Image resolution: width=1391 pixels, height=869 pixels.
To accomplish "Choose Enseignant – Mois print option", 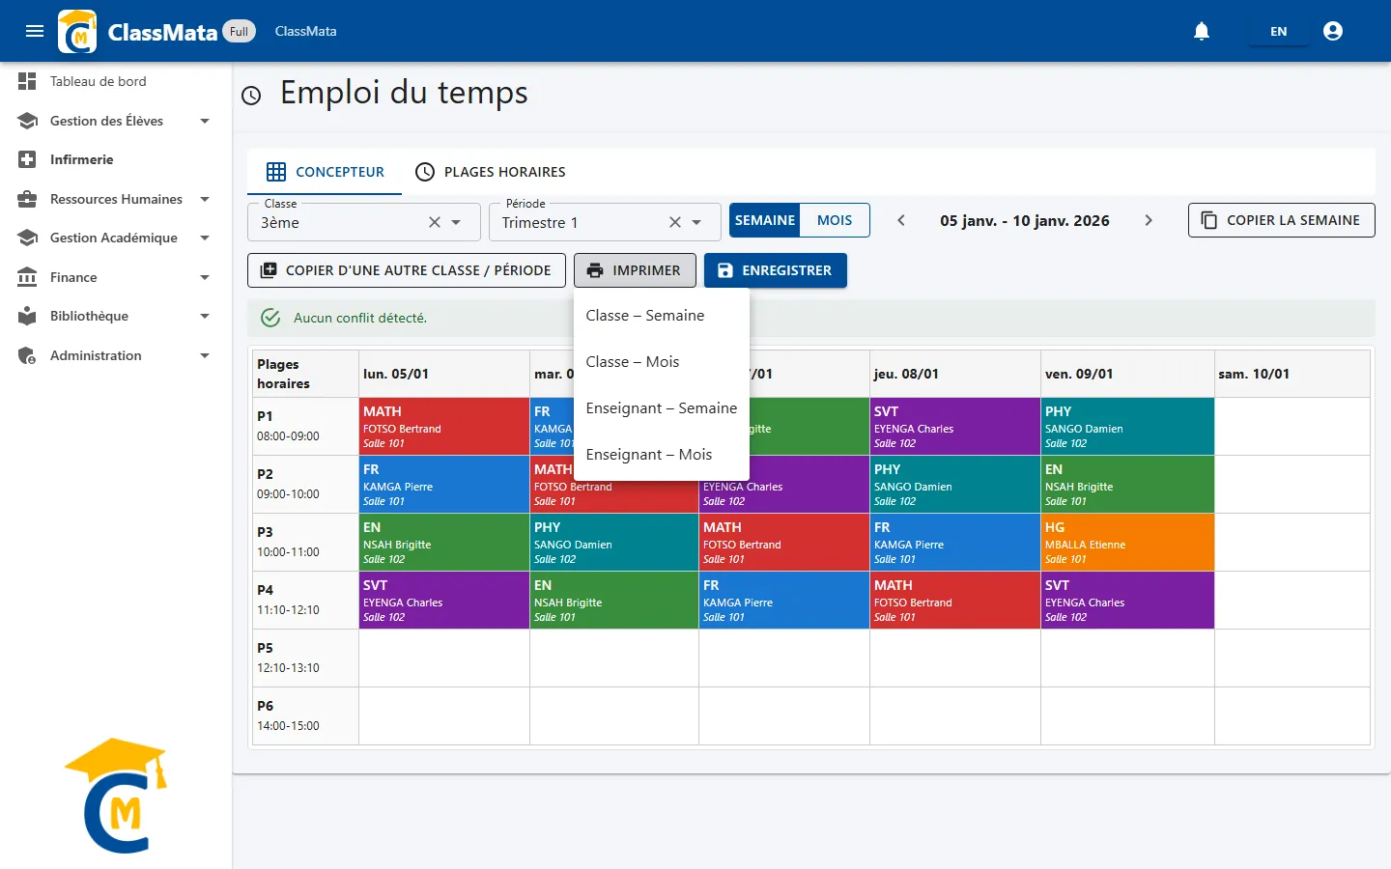I will (x=662, y=455).
